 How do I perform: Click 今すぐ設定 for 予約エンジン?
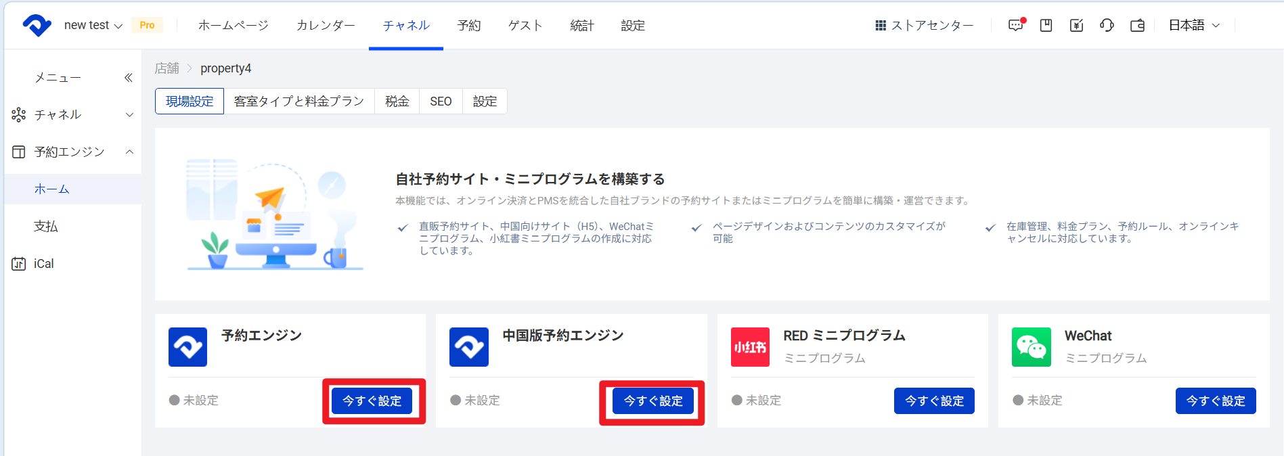click(372, 401)
